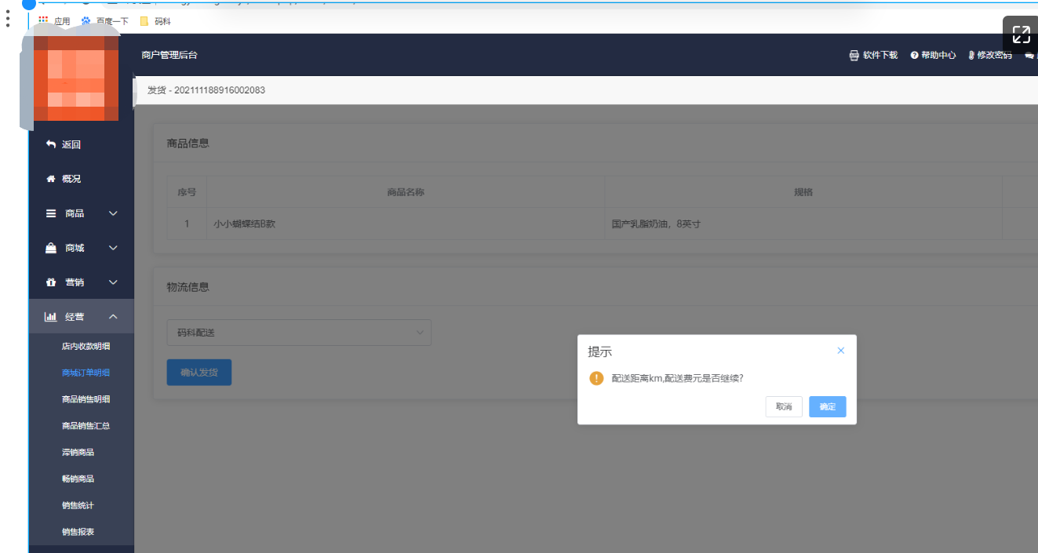Click the printer icon for 软件下载
1038x553 pixels.
(x=854, y=56)
